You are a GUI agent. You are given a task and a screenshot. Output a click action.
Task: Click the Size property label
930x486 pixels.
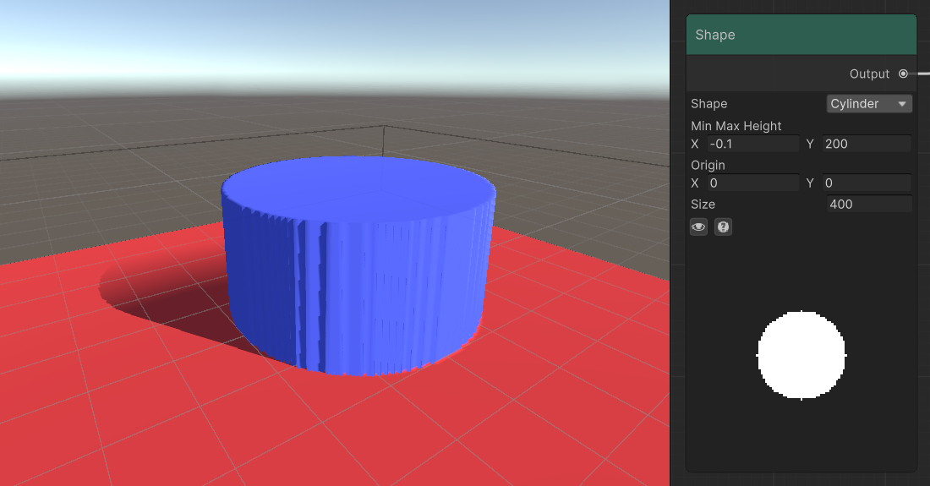703,205
